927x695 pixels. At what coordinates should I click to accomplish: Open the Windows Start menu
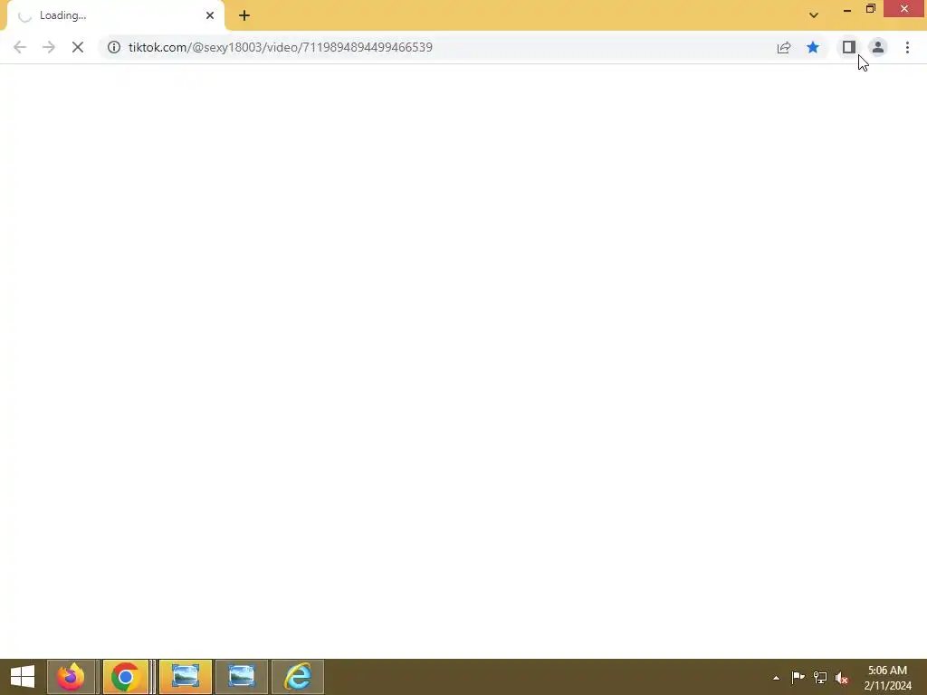tap(23, 677)
